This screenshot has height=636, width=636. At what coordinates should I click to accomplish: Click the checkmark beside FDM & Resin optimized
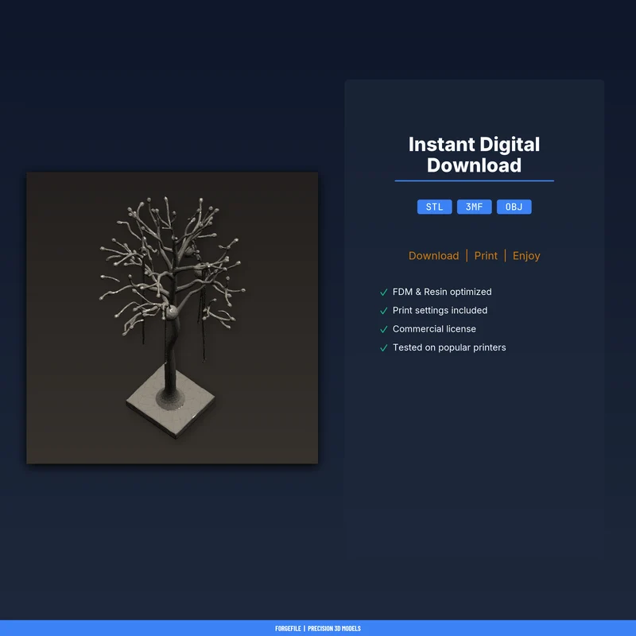click(384, 292)
